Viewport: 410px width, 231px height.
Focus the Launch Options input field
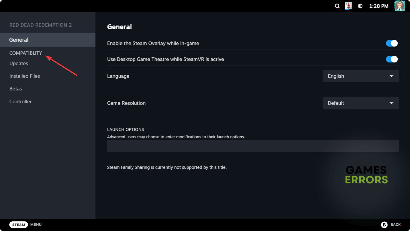[x=253, y=146]
